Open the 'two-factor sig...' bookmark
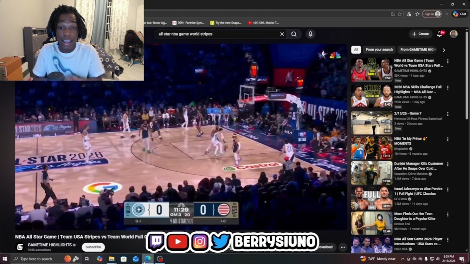Image resolution: width=470 pixels, height=264 pixels. coord(156,23)
